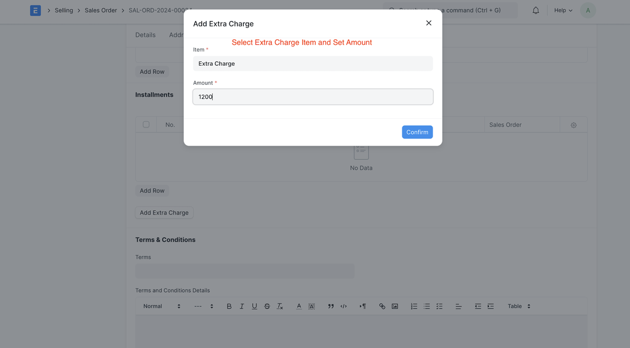Open the text alignment options

pyautogui.click(x=458, y=306)
